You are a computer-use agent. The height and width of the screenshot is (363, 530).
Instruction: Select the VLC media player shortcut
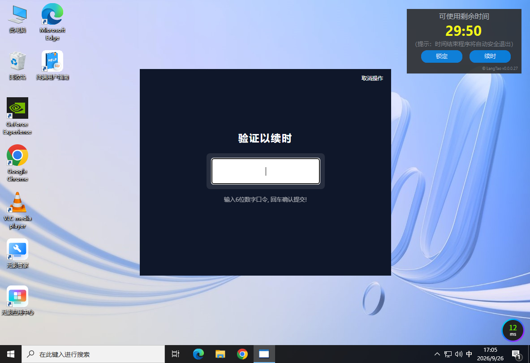[17, 210]
